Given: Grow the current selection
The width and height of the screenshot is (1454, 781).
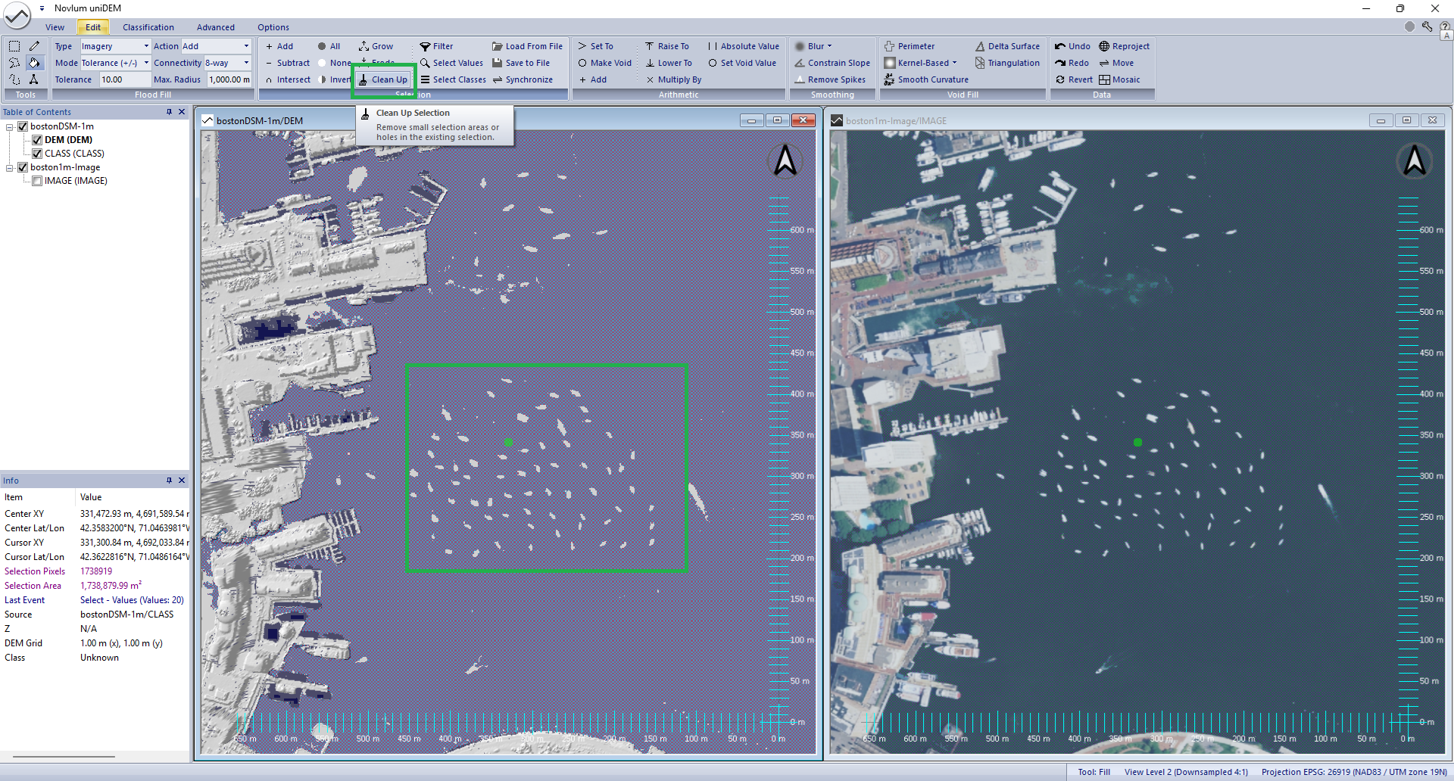Looking at the screenshot, I should (x=376, y=46).
